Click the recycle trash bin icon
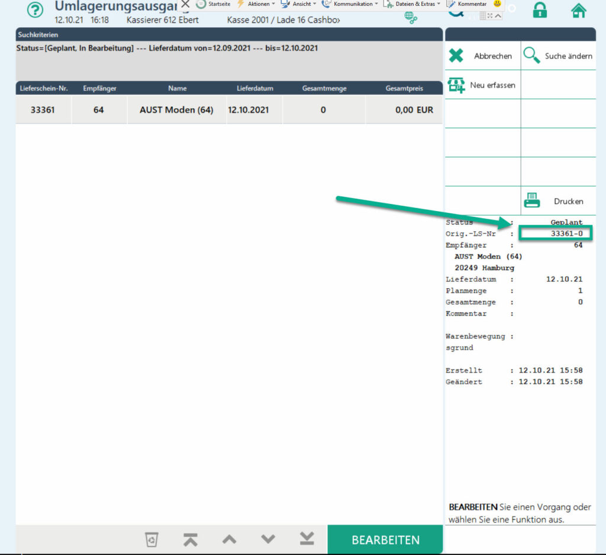 click(152, 539)
